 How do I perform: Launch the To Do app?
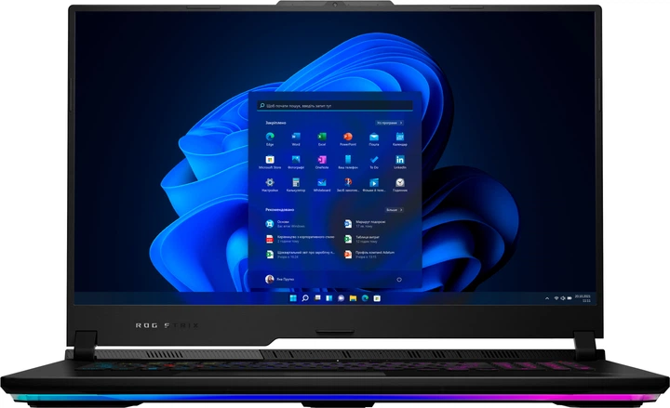pos(374,161)
